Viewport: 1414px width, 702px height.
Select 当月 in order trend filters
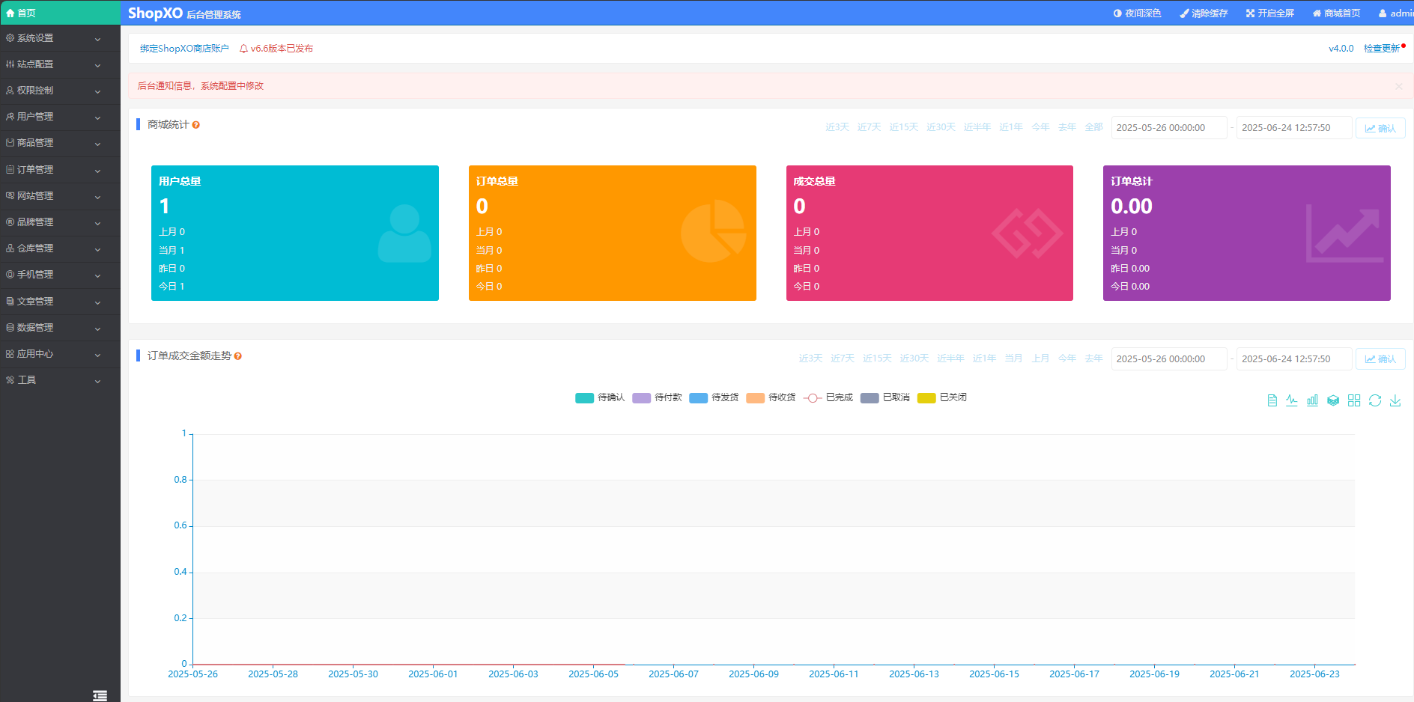pyautogui.click(x=1013, y=358)
